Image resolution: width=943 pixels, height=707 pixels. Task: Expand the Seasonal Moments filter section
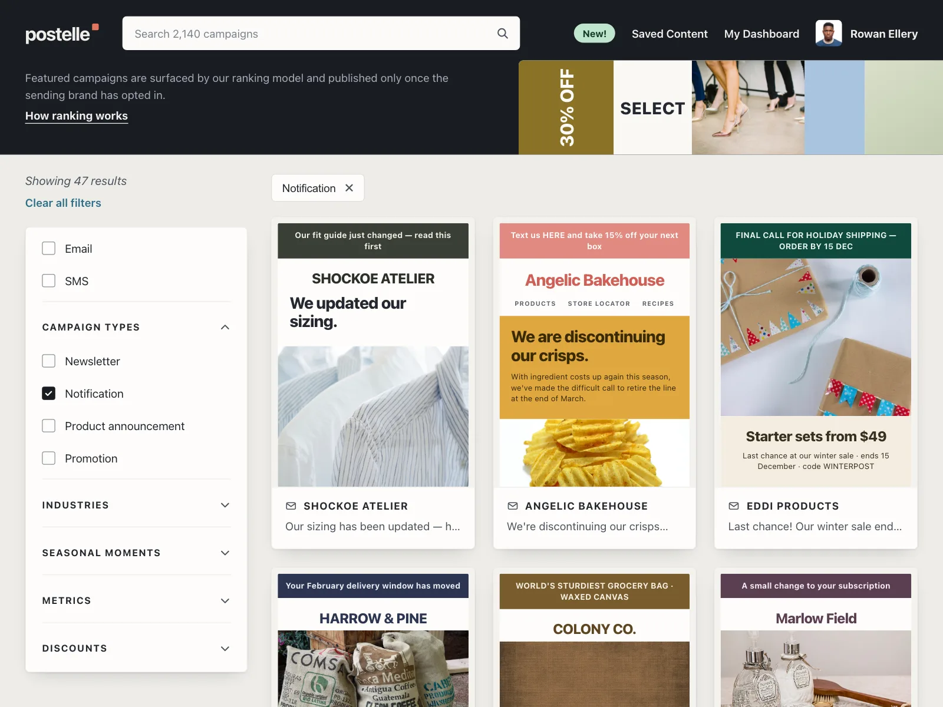tap(136, 553)
